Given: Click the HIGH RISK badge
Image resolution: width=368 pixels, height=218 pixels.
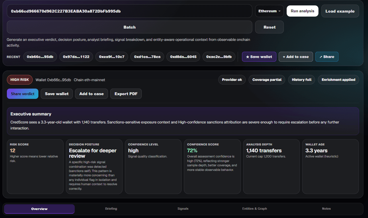Looking at the screenshot, I should point(20,80).
